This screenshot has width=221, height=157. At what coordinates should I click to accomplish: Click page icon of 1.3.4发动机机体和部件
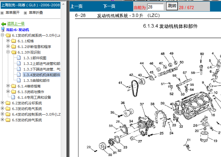click(19, 75)
